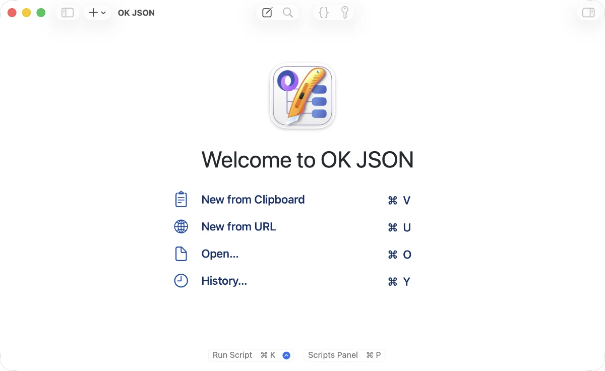605x371 pixels.
Task: Open the Scripts Panel button
Action: coord(345,355)
